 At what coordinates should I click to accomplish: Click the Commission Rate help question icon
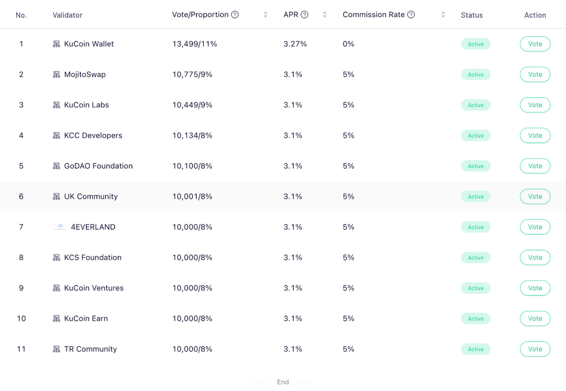411,15
